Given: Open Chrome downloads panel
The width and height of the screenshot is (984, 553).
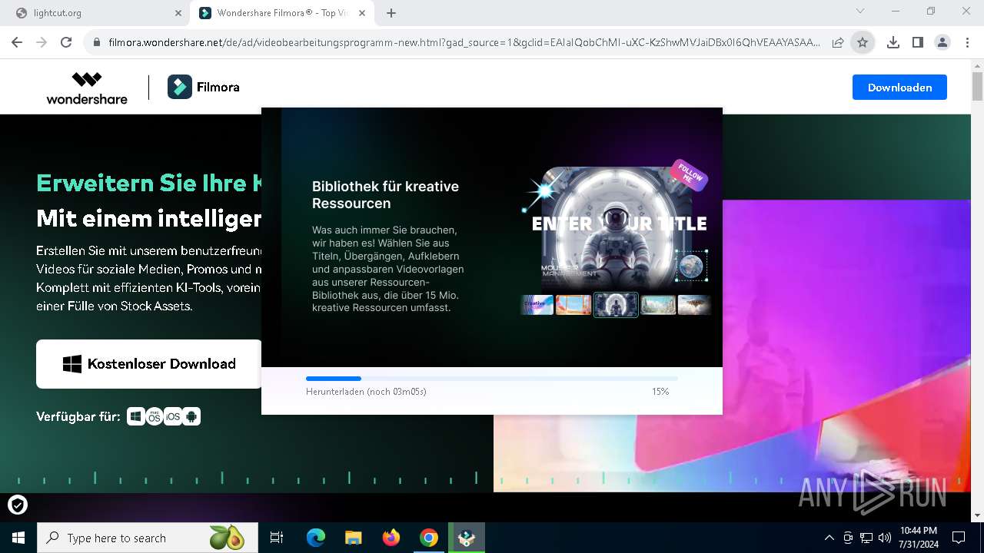Looking at the screenshot, I should click(x=893, y=43).
